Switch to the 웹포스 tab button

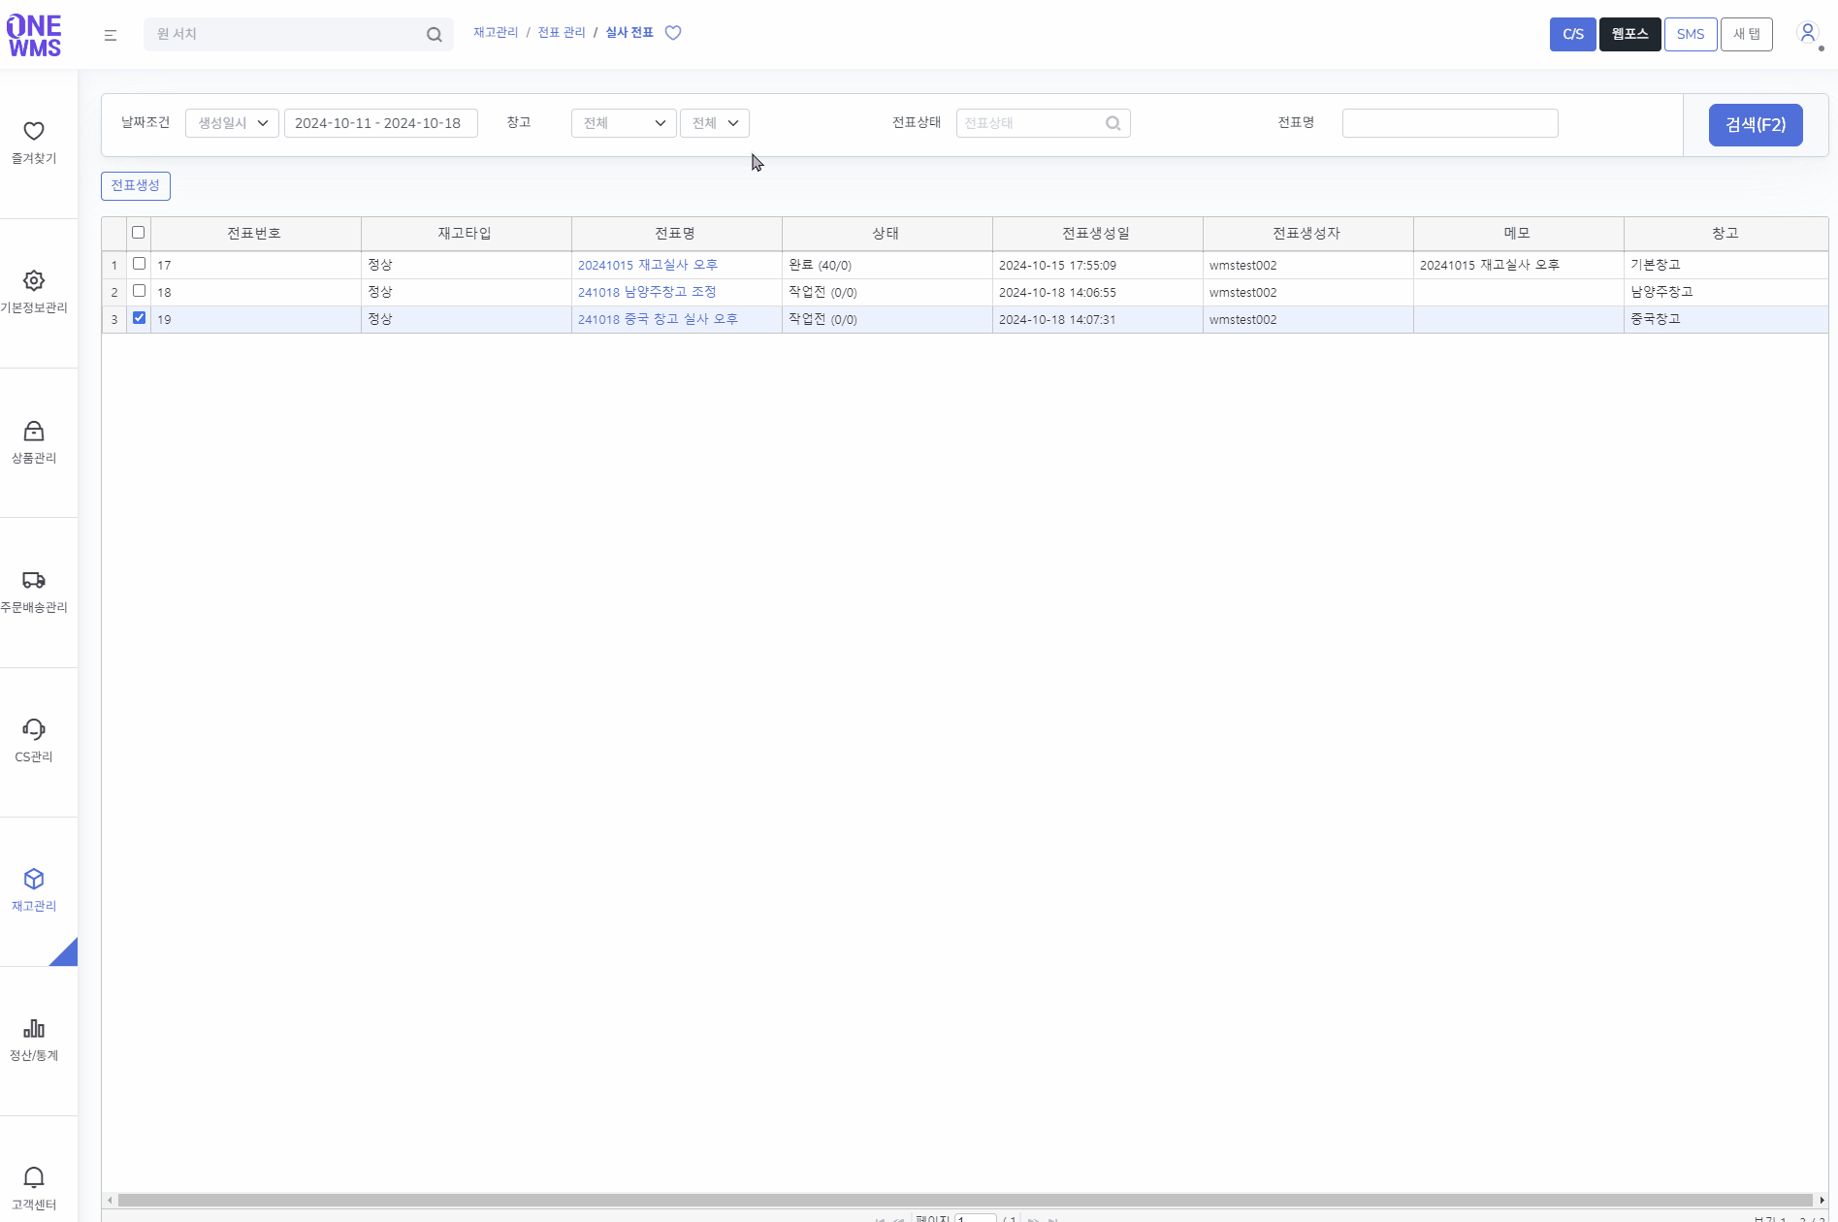coord(1630,34)
